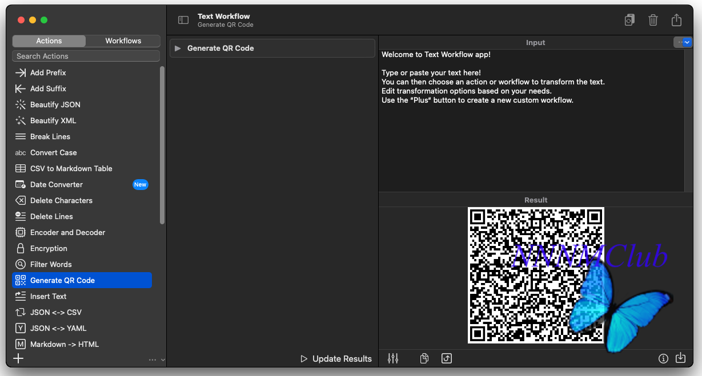Screen dimensions: 702x376
Task: Click the Add Suffix arrow icon
Action: [21, 88]
